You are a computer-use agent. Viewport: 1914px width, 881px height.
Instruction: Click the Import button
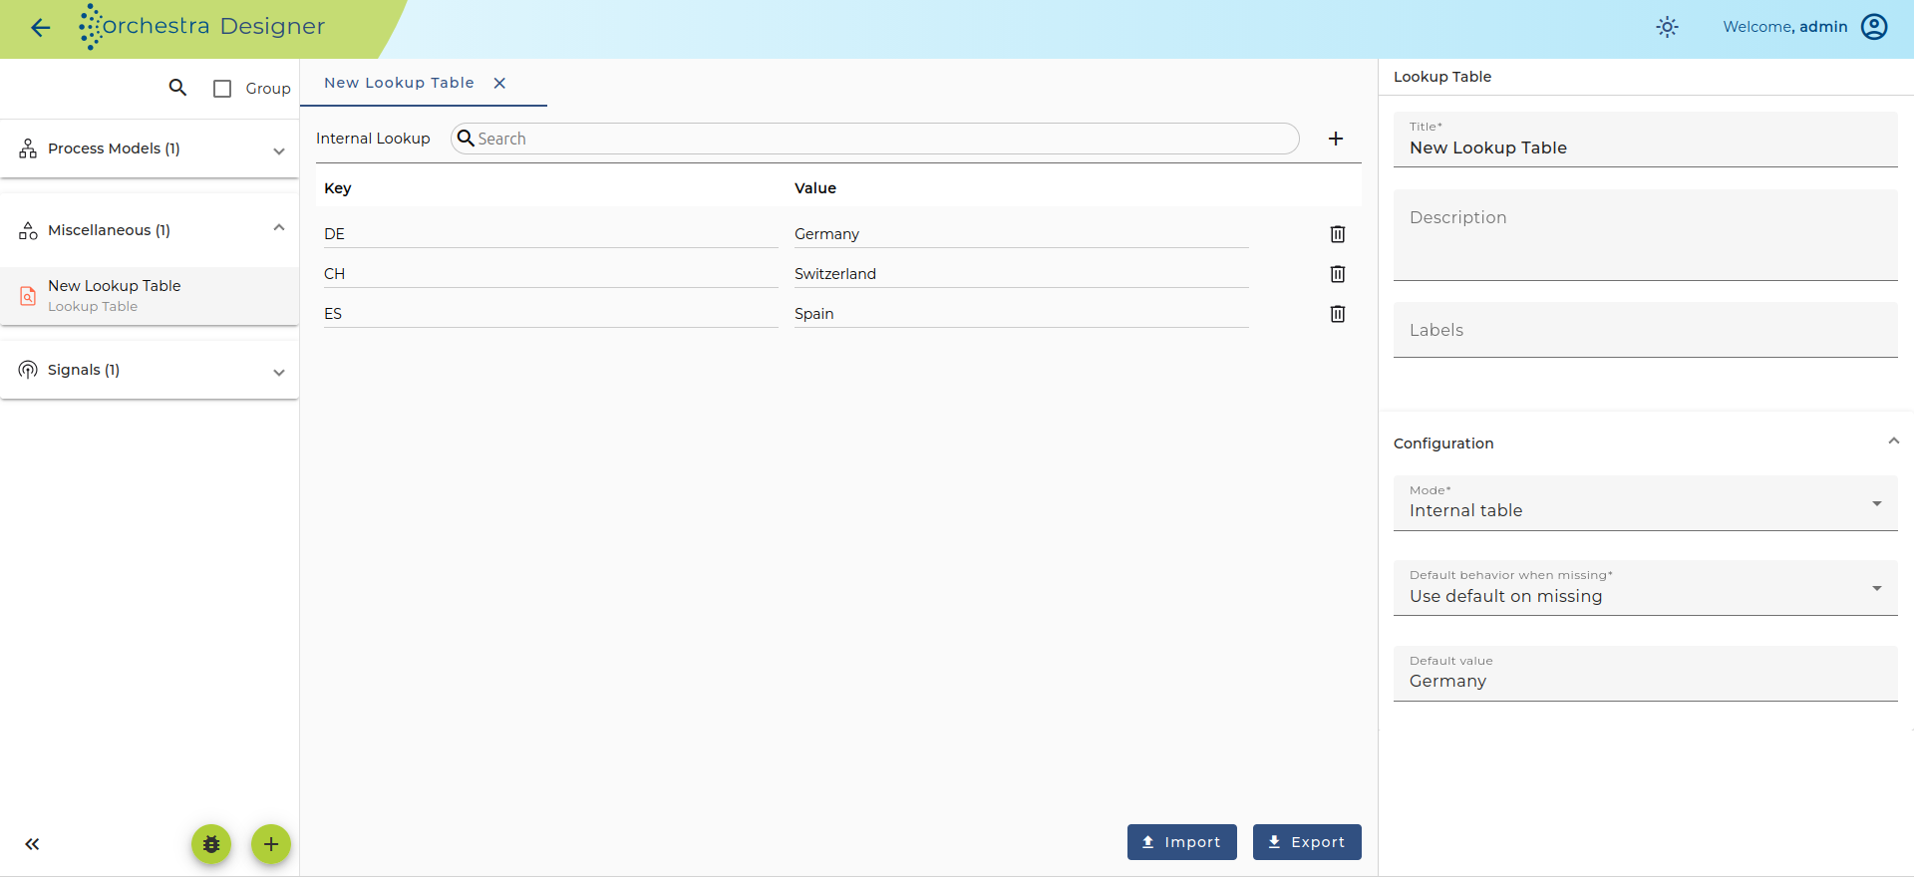pos(1182,842)
